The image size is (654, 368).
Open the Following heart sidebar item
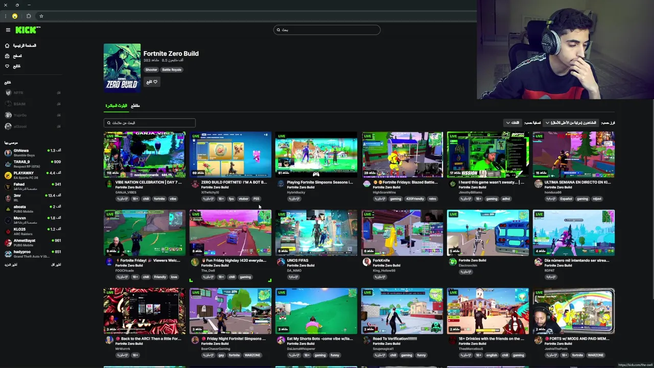[13, 66]
